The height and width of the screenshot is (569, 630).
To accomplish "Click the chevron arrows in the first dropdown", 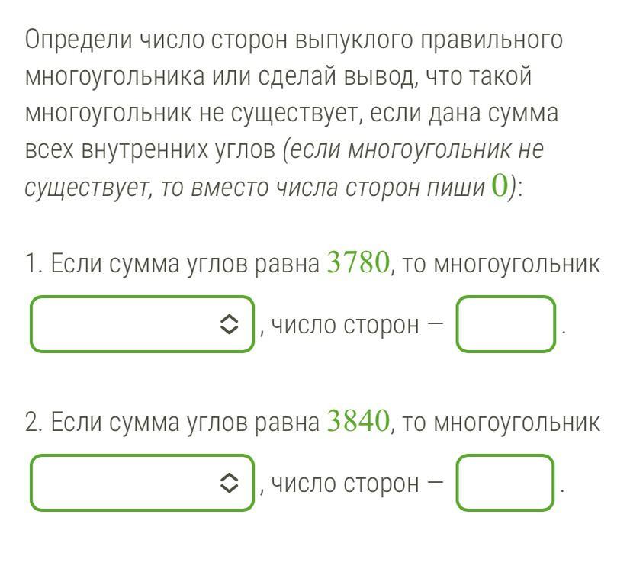I will pyautogui.click(x=229, y=325).
